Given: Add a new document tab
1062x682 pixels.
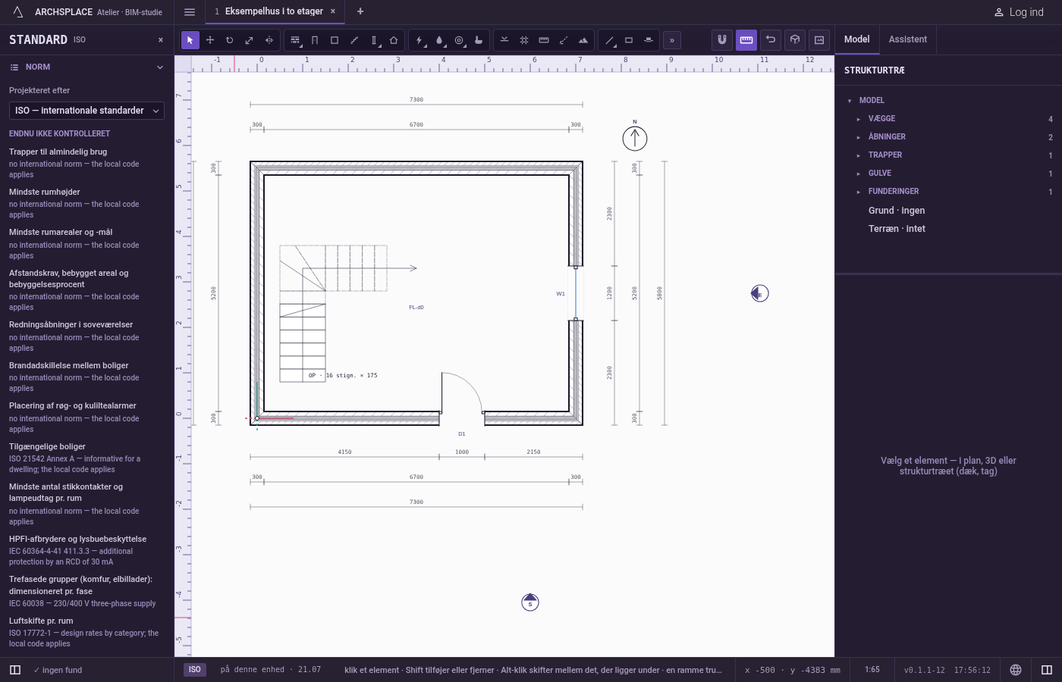Looking at the screenshot, I should pyautogui.click(x=360, y=11).
